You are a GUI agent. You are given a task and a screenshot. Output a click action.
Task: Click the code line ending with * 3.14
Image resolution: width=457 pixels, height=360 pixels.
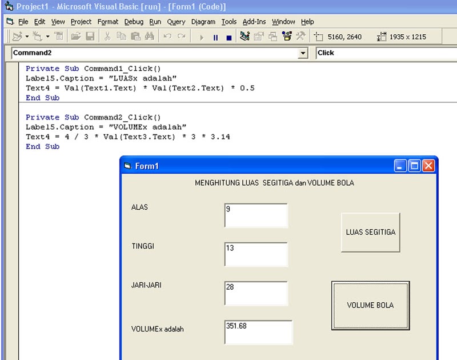click(x=127, y=137)
